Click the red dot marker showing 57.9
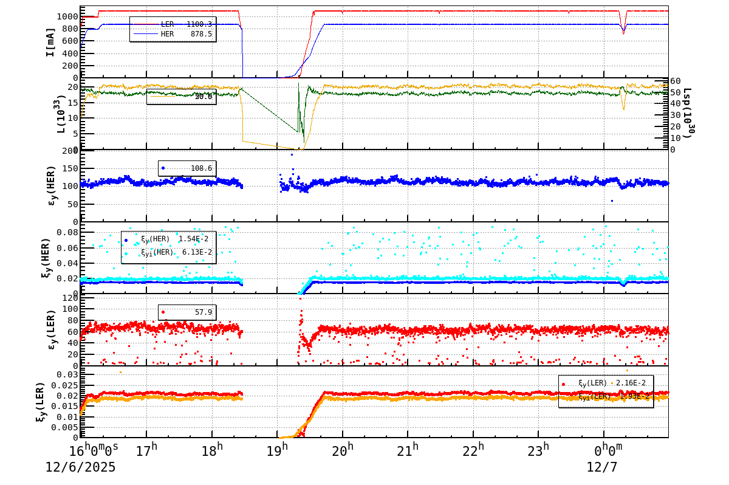This screenshot has height=485, width=729. [162, 312]
